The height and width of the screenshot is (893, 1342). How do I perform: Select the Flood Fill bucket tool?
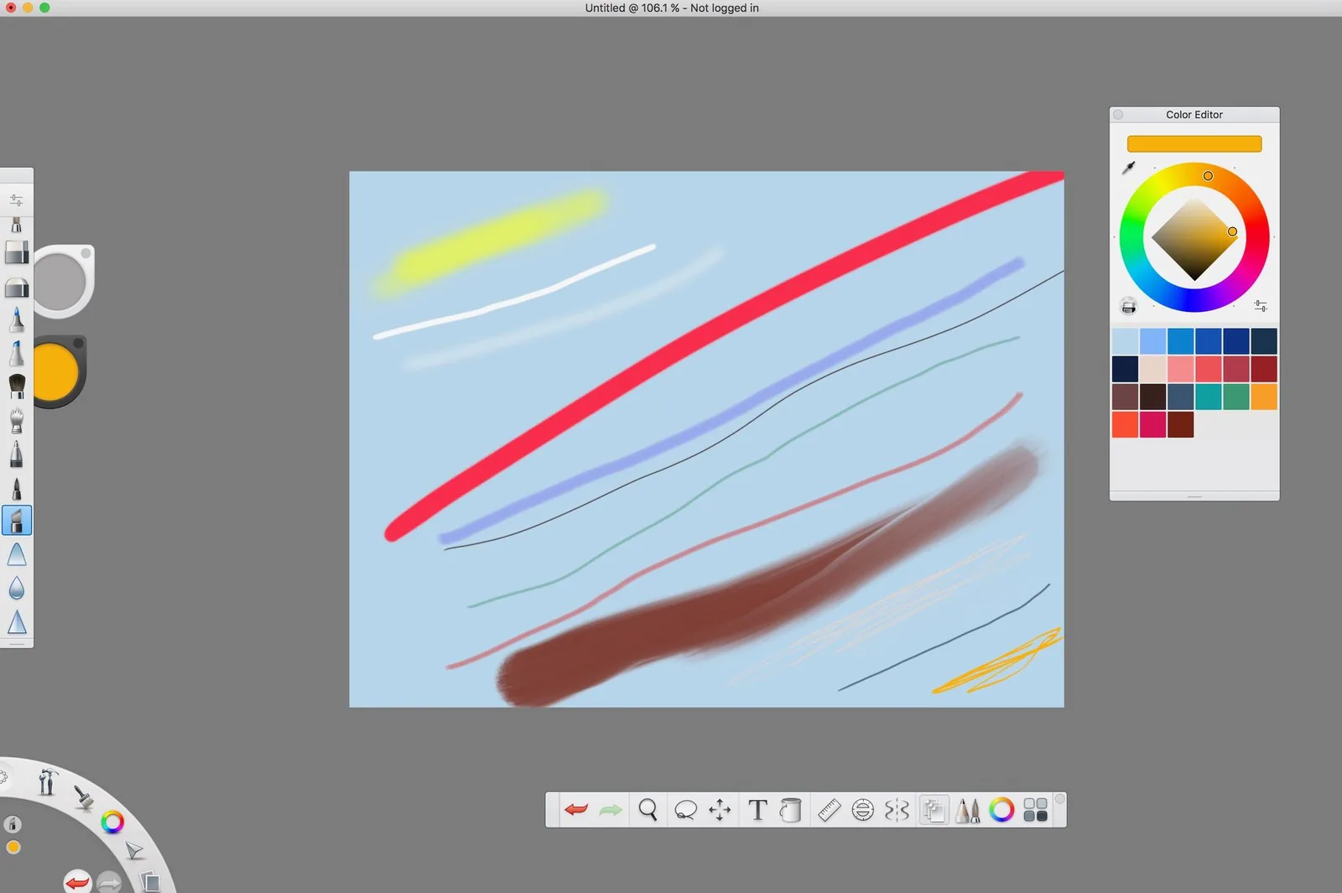pyautogui.click(x=790, y=810)
